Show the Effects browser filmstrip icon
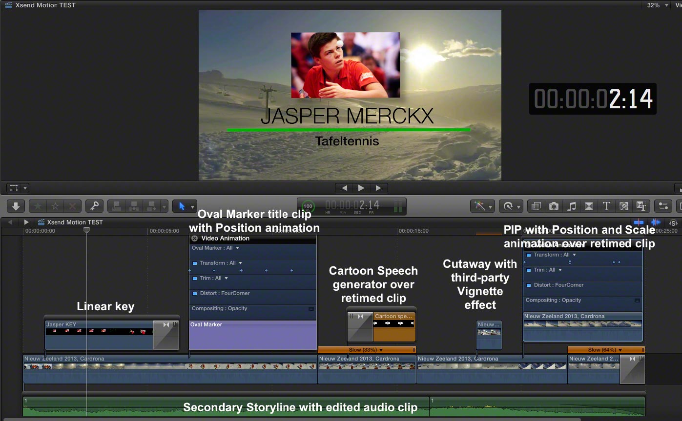This screenshot has height=421, width=682. [536, 206]
